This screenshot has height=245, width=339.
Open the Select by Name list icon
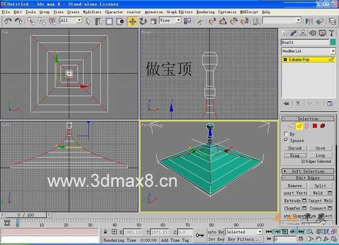98,21
